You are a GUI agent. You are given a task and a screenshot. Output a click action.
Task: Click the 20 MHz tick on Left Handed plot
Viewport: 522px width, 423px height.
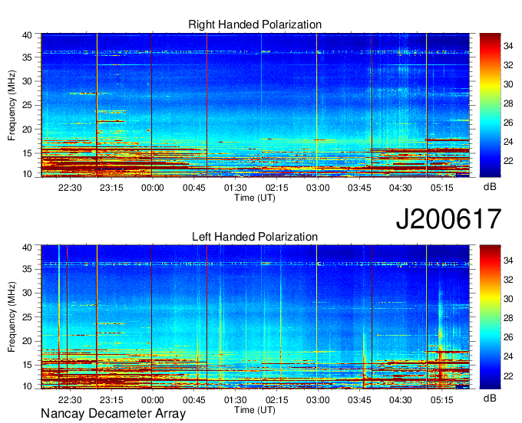click(x=28, y=341)
